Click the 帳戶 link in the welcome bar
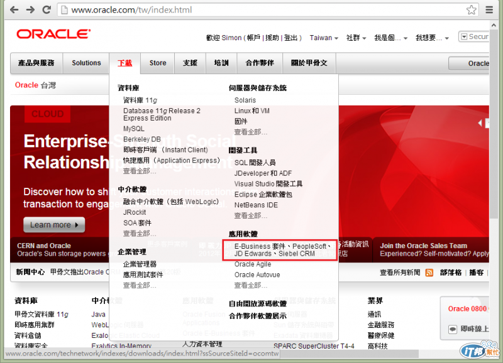503x363 pixels. (x=254, y=38)
